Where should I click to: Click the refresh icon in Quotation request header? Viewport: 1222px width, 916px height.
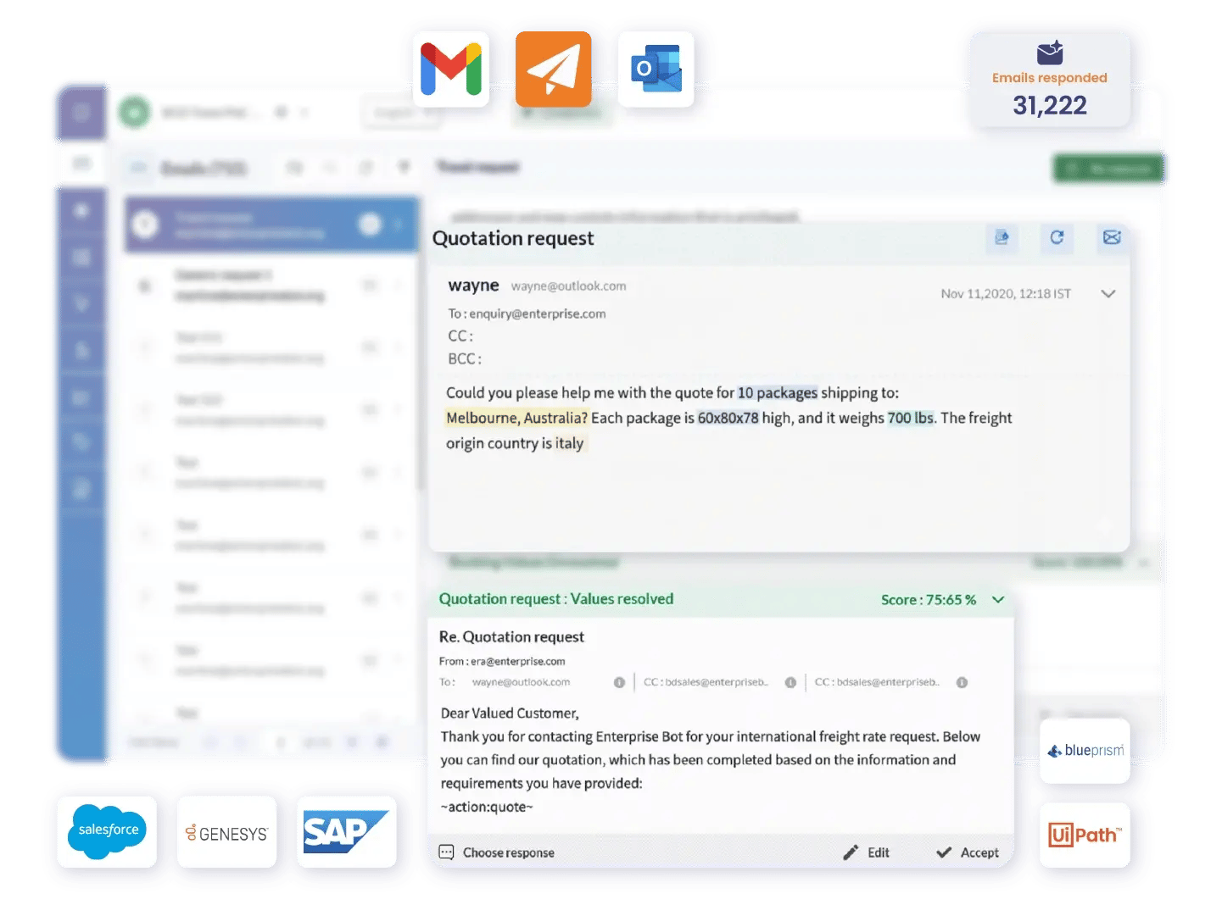pos(1057,237)
